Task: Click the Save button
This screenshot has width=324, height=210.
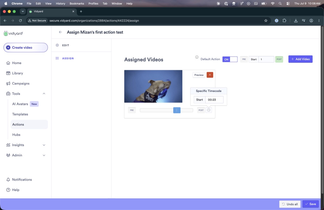Action: [x=310, y=204]
